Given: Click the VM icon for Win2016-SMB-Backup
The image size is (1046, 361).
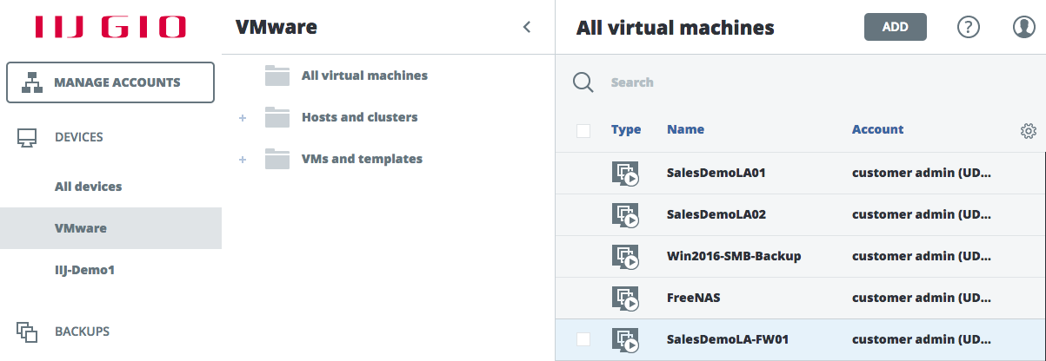Looking at the screenshot, I should [625, 257].
